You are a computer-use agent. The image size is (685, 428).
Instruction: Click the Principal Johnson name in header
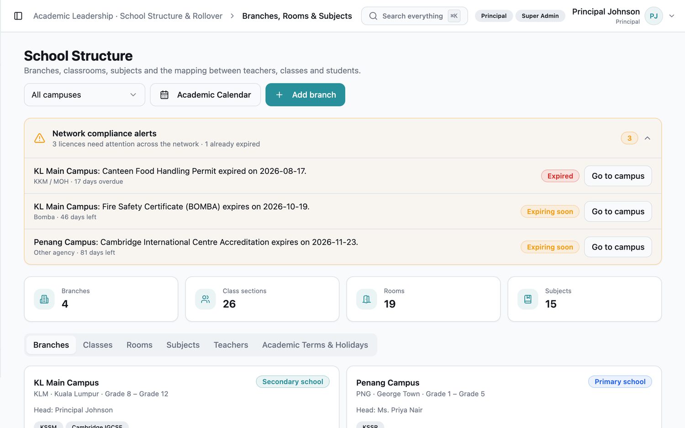pyautogui.click(x=606, y=12)
